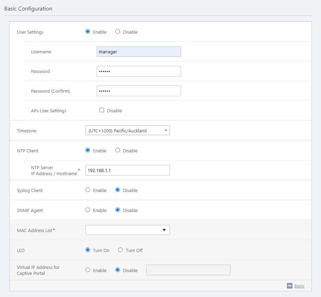Click the Password (Confirm) field

point(139,91)
